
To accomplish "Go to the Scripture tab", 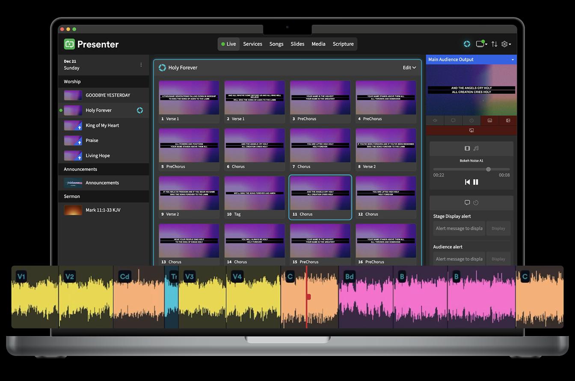I will 343,44.
